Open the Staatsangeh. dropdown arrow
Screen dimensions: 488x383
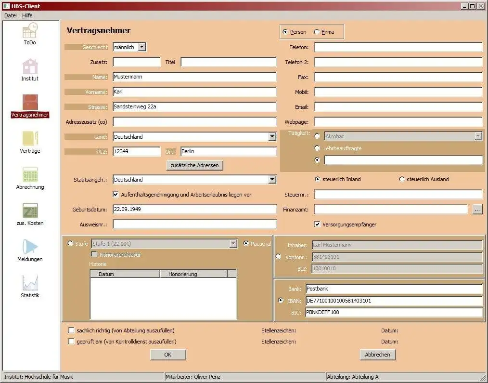click(272, 180)
